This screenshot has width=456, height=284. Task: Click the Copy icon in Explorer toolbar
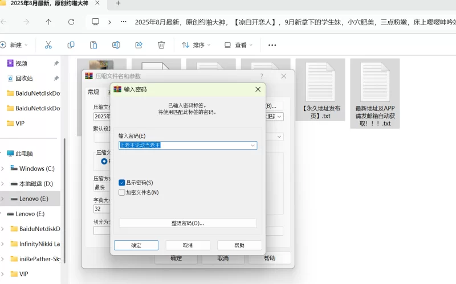click(71, 45)
